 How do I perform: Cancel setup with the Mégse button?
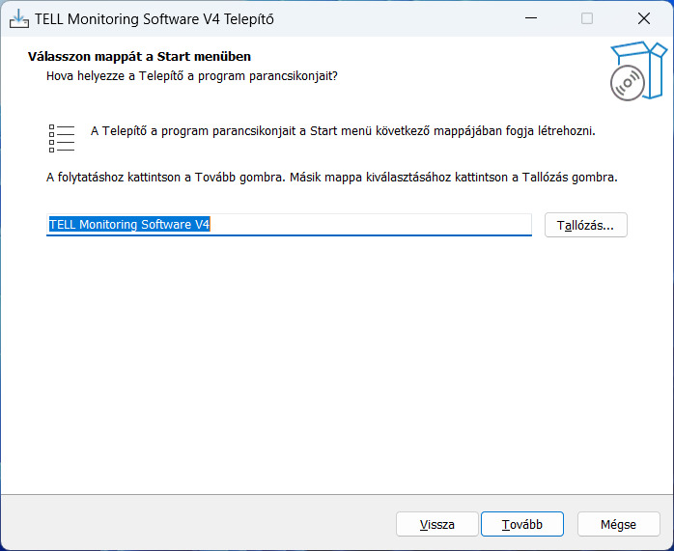click(618, 524)
